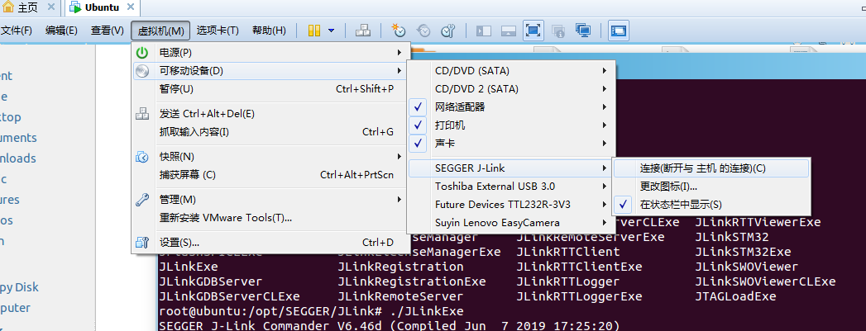Viewport: 866px width, 331px height.
Task: Open the 帮助(H) menu
Action: point(269,31)
